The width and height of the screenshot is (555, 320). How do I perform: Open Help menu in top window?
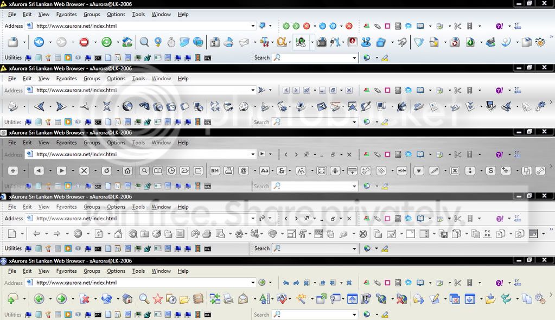tap(183, 15)
